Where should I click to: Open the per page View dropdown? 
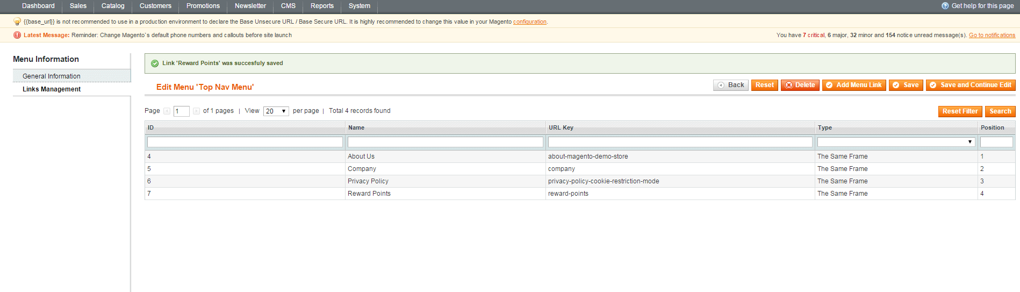(276, 111)
